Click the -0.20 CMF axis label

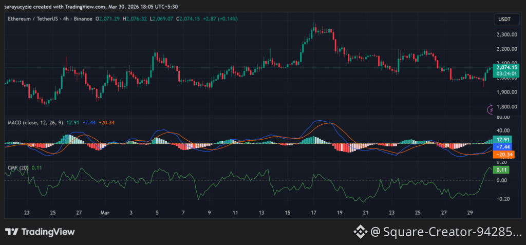click(x=502, y=199)
